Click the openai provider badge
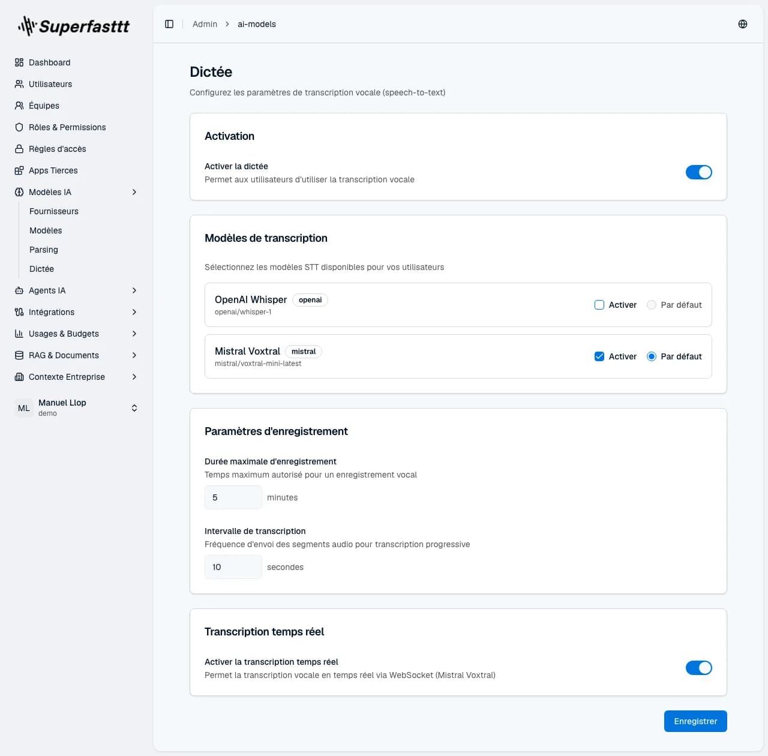This screenshot has width=768, height=756. (310, 300)
